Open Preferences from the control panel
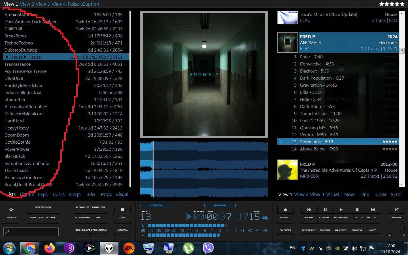This screenshot has height=255, width=408. 43,212
